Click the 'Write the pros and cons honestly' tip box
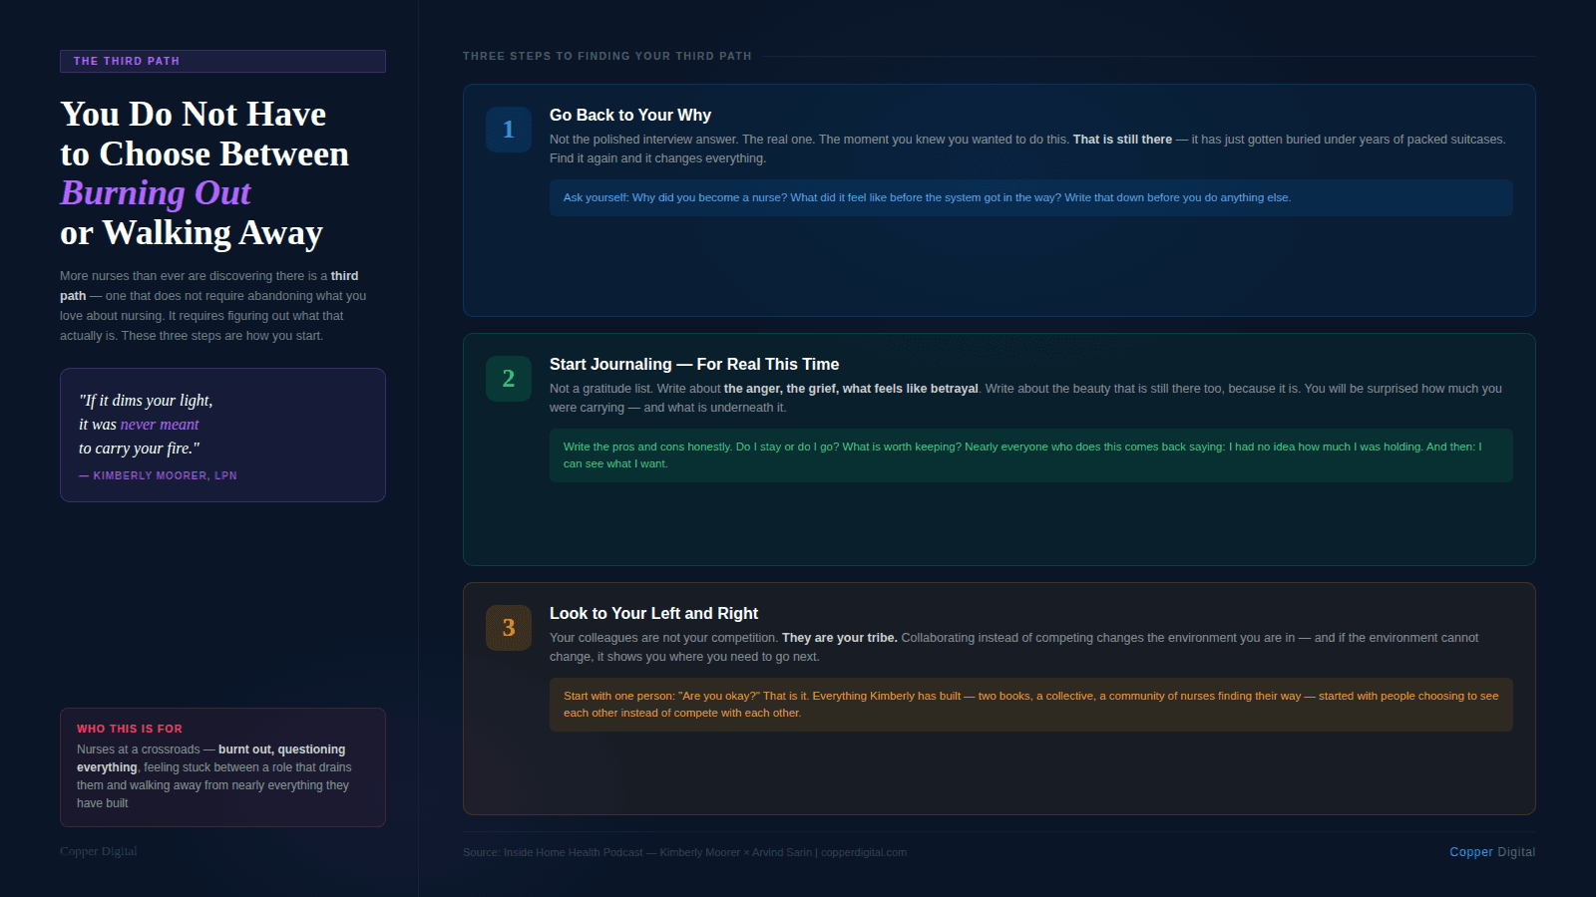Screen dimensions: 1596x897 click(1031, 455)
